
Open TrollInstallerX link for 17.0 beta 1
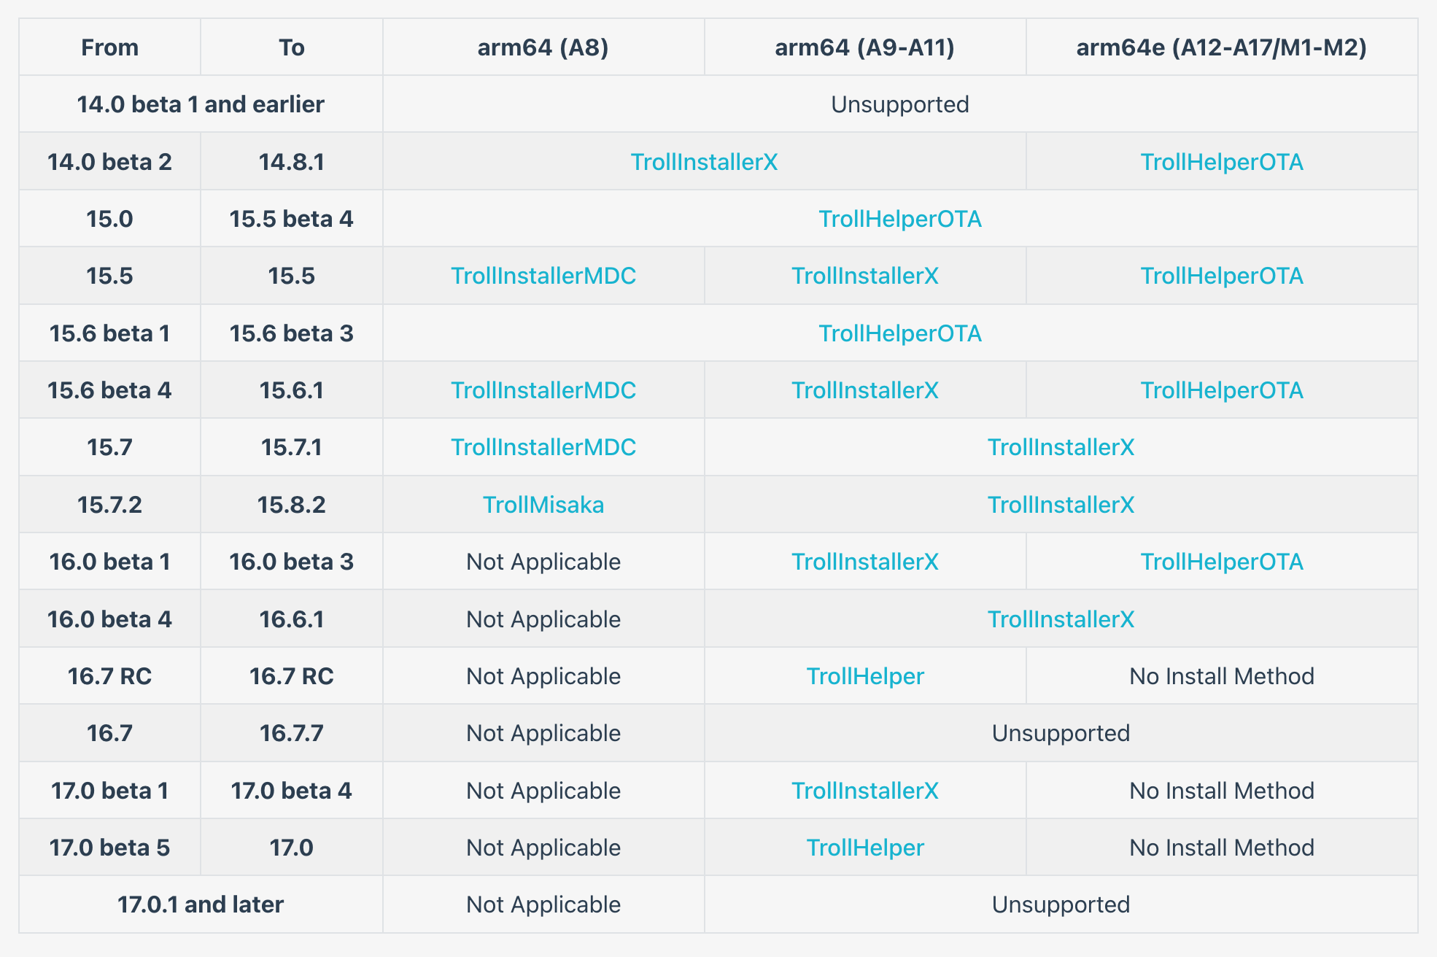tap(865, 791)
